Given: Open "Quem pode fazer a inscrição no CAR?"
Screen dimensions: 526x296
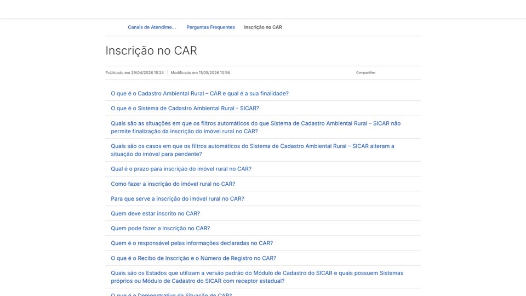Looking at the screenshot, I should tap(161, 228).
